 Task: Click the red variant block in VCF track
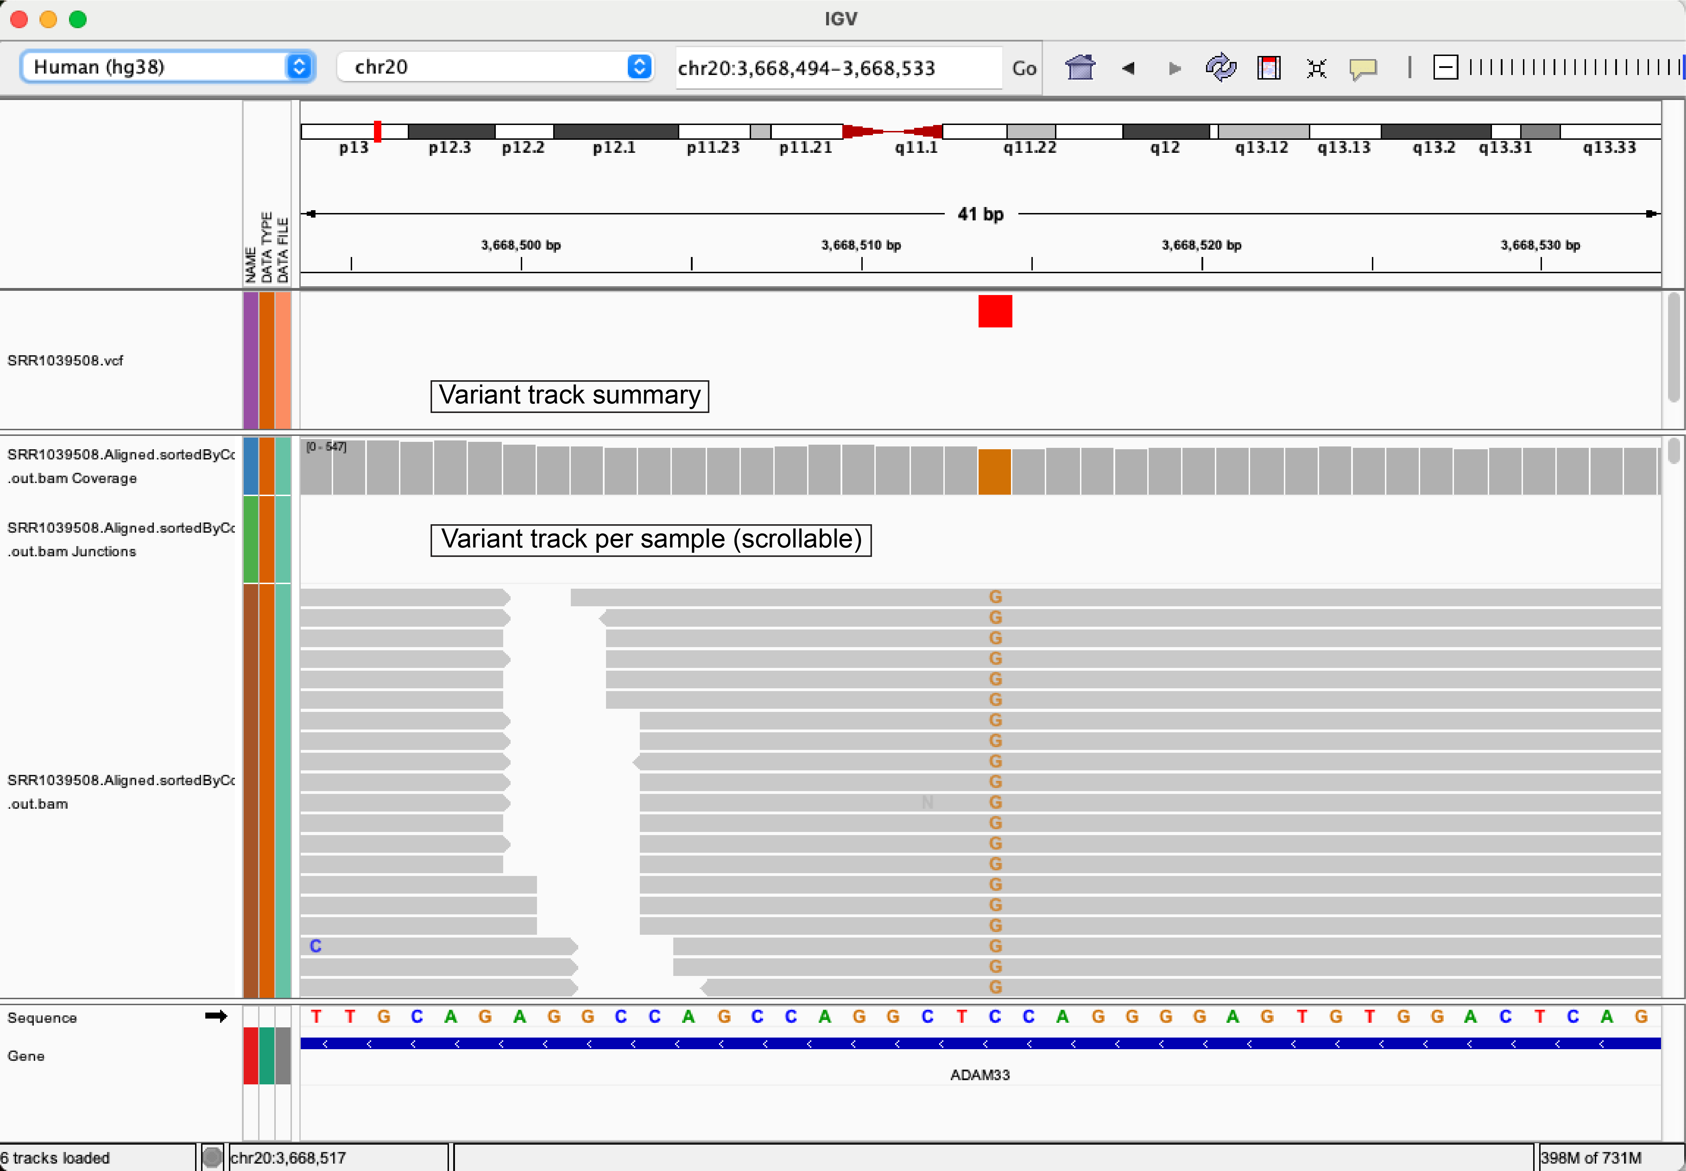click(995, 311)
